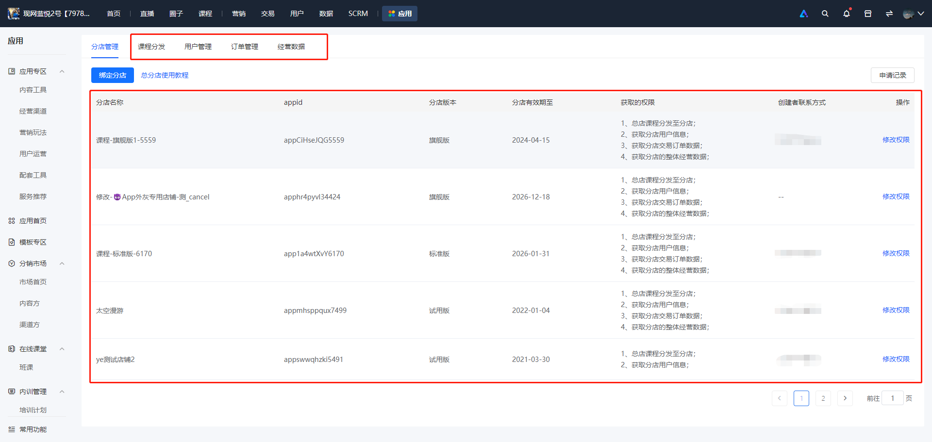The width and height of the screenshot is (932, 442).
Task: Click the shop storefront icon in top bar
Action: click(x=868, y=14)
